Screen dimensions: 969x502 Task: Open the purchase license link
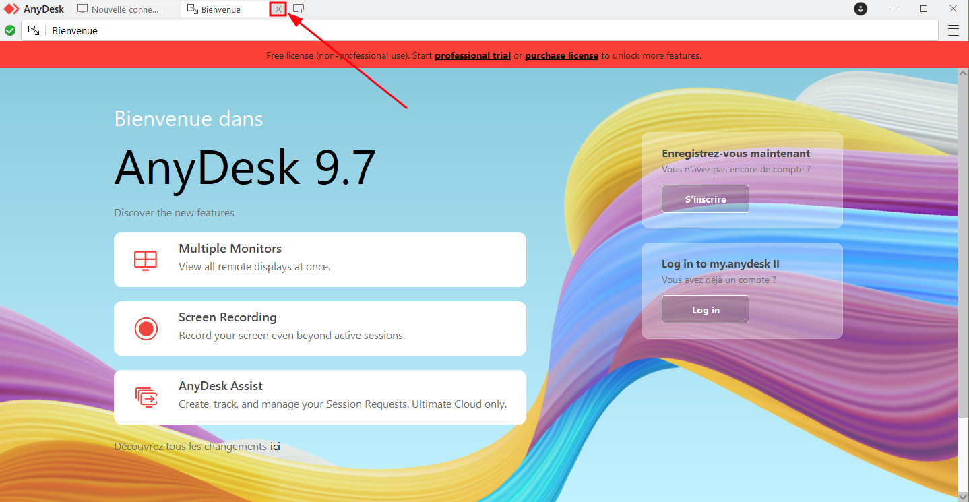pyautogui.click(x=561, y=55)
